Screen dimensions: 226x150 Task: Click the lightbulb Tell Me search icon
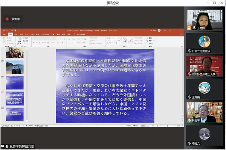(x=74, y=34)
